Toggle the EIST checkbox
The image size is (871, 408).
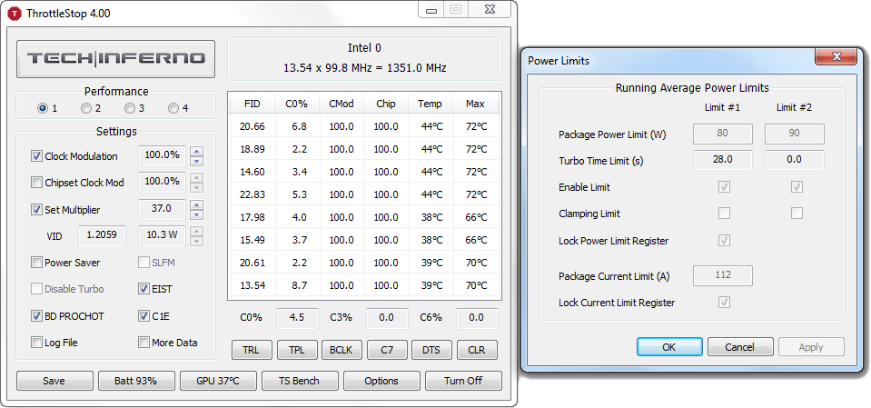tap(144, 289)
